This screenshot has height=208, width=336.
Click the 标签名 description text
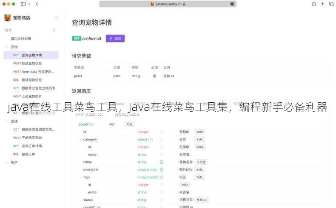(184, 192)
